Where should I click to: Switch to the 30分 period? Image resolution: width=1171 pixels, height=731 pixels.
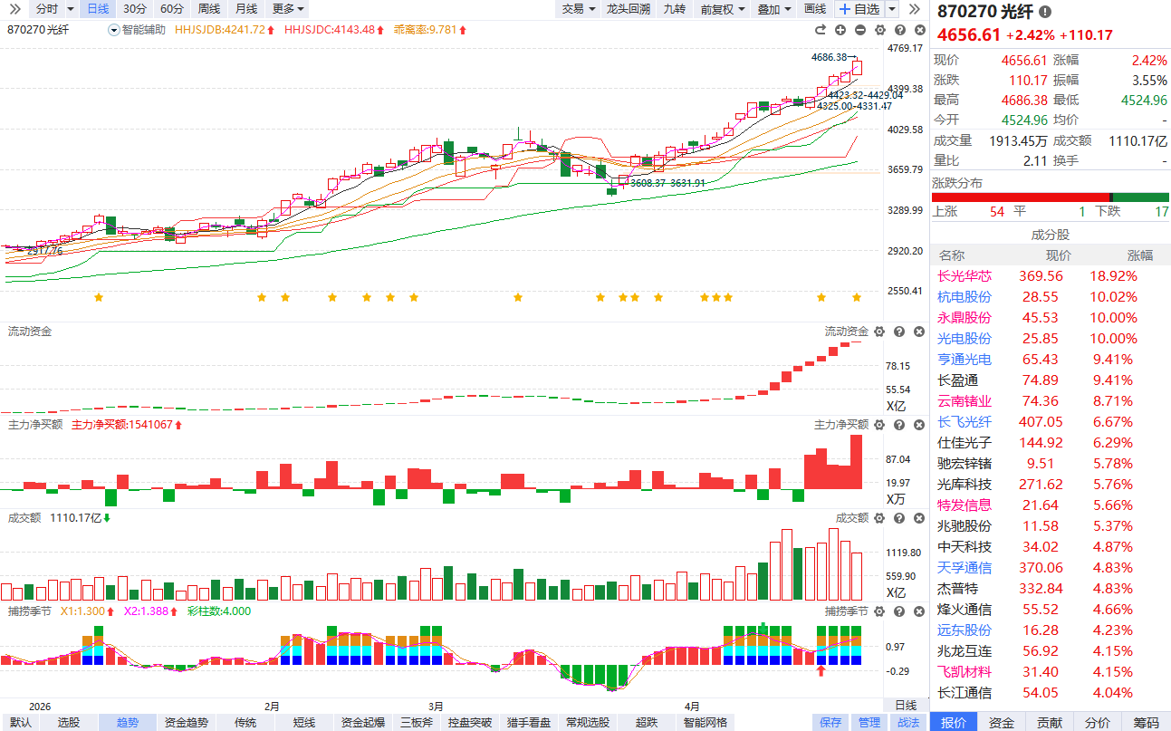pos(134,9)
